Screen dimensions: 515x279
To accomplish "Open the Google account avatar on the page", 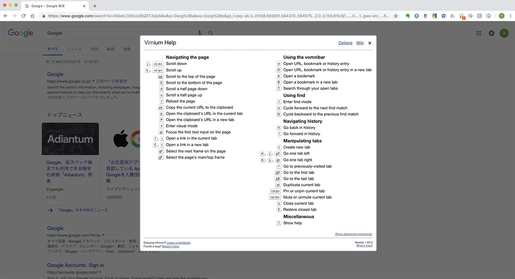I will [504, 33].
